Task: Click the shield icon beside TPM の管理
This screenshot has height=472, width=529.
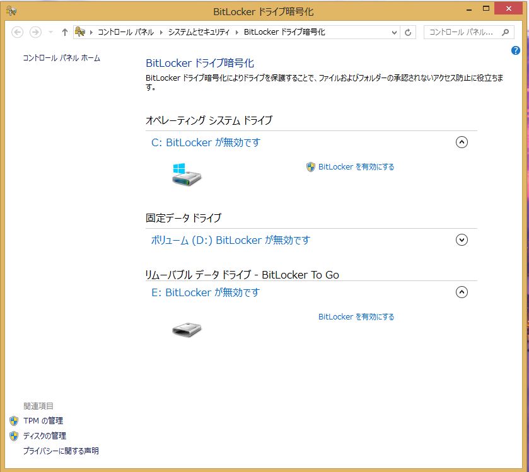Action: pos(14,421)
